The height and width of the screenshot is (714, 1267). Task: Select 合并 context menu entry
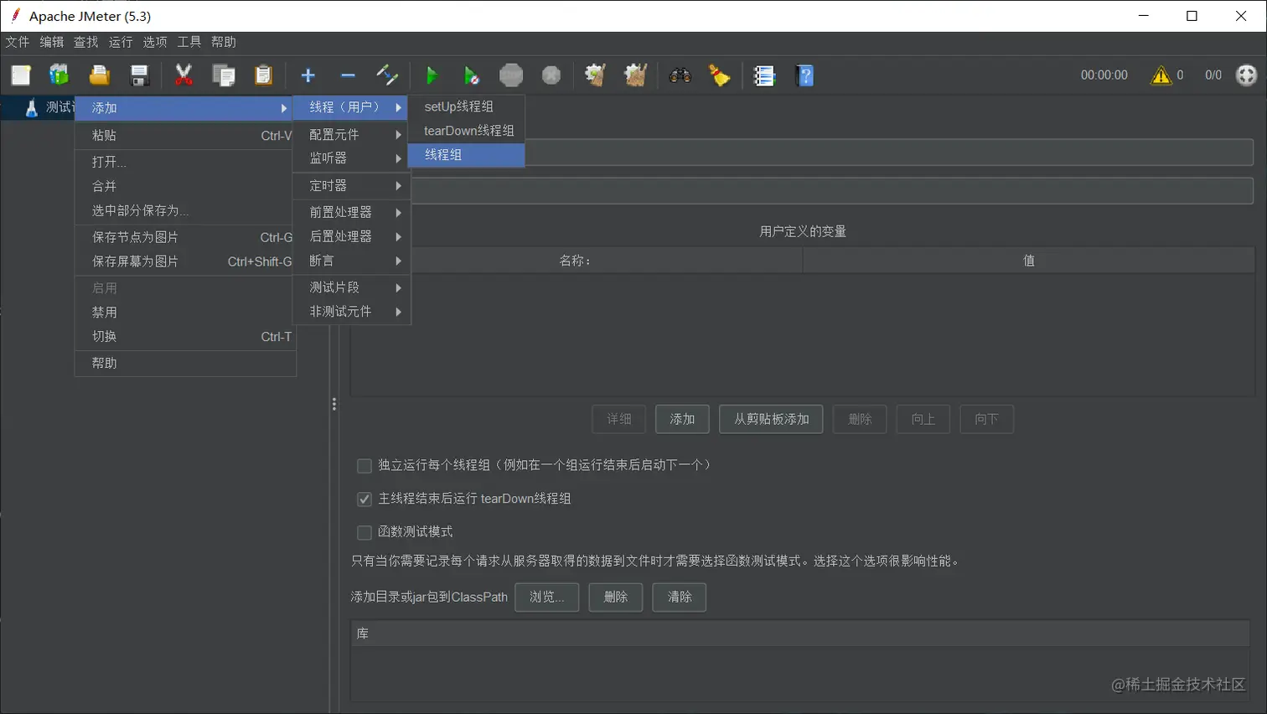tap(185, 186)
